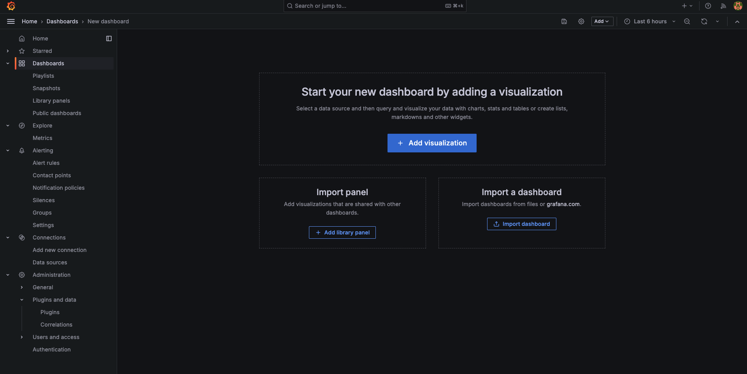
Task: Open Plugins page
Action: [x=50, y=312]
